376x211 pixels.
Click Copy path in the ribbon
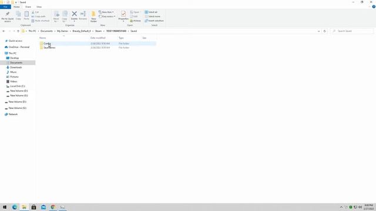coord(38,16)
